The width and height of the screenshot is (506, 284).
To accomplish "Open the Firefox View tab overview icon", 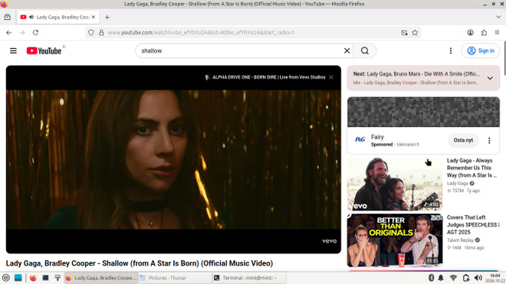I will (x=8, y=17).
